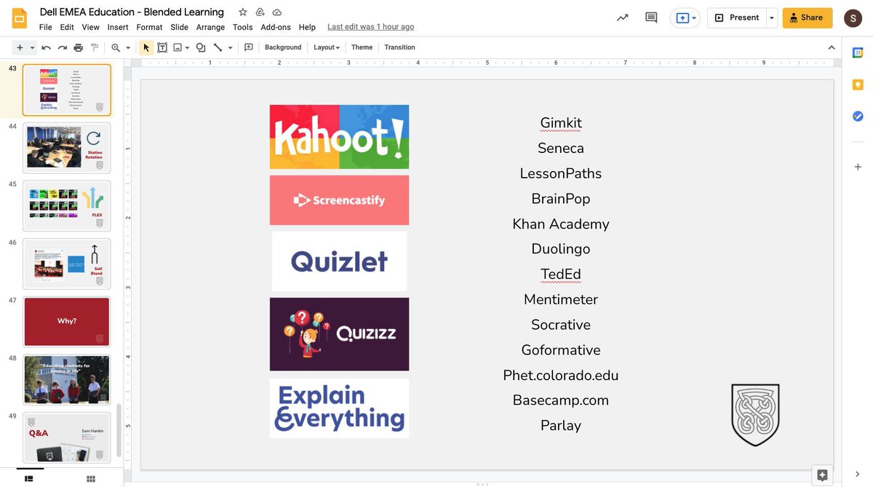Viewport: 873px width, 487px height.
Task: Choose the Select arrow cursor tool
Action: coord(146,47)
